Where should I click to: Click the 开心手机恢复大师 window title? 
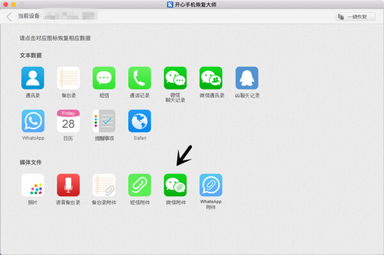pos(195,4)
